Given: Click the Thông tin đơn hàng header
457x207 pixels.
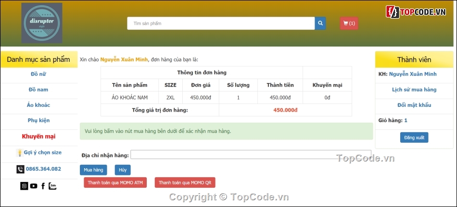Looking at the screenshot, I should tap(202, 72).
